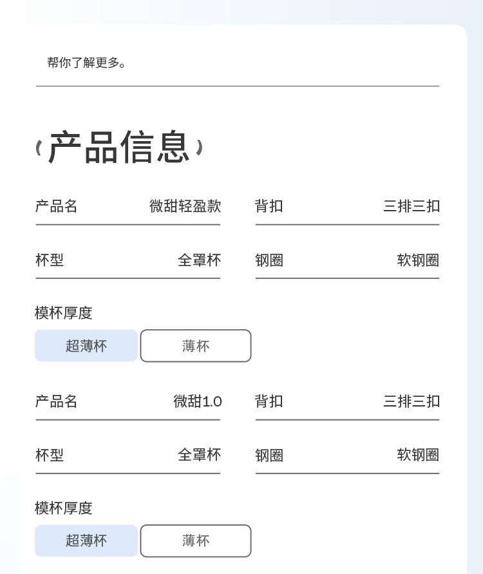
Task: Click 模杯厚度 label above 微甜1.0 options
Action: click(x=64, y=508)
